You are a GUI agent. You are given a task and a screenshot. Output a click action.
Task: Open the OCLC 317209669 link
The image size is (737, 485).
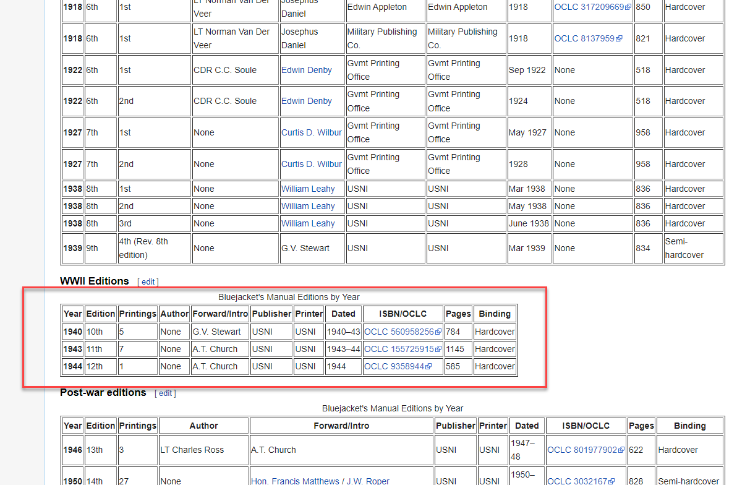click(589, 7)
